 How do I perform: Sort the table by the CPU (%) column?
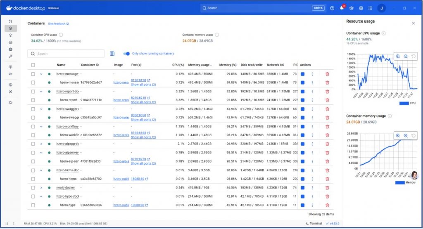pos(178,65)
